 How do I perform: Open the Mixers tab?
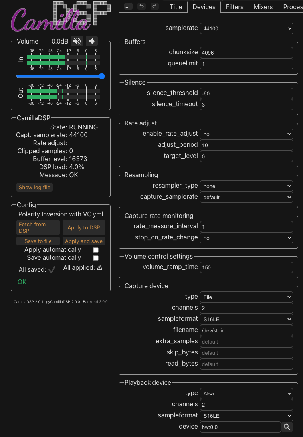coord(263,7)
